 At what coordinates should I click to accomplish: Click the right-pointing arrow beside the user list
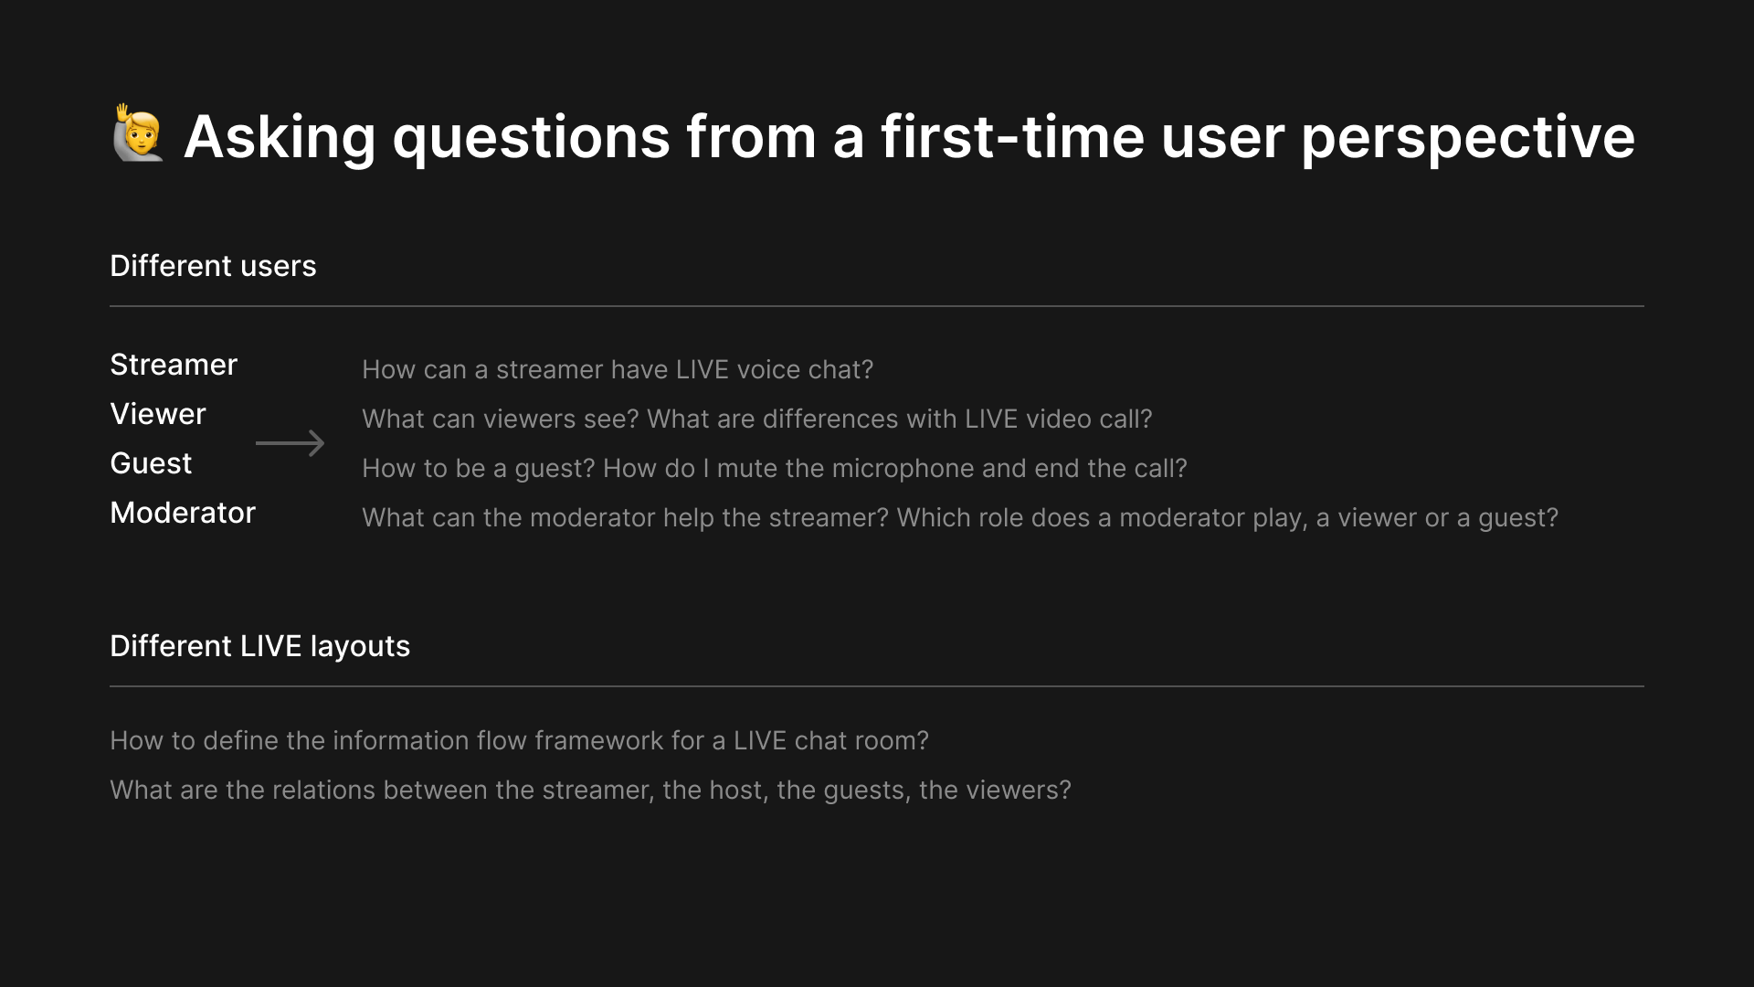pyautogui.click(x=290, y=443)
